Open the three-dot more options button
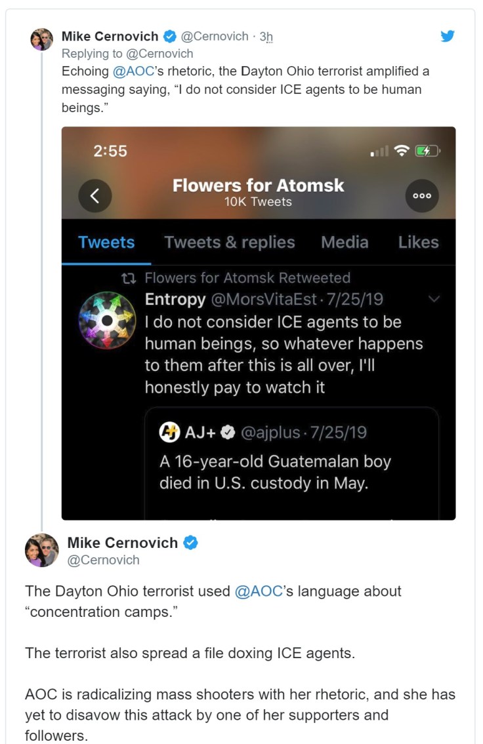Image resolution: width=483 pixels, height=744 pixels. (x=421, y=195)
